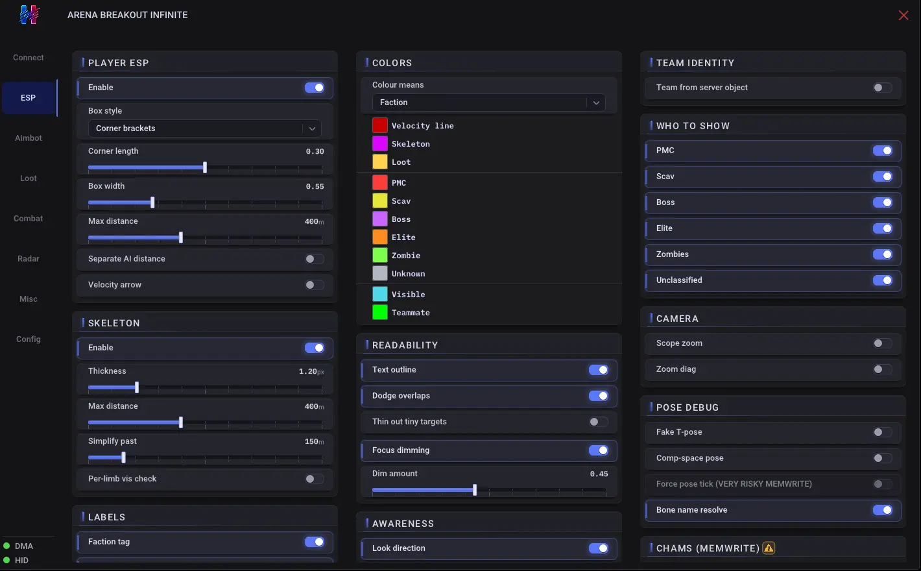
Task: Click the DMA green status indicator
Action: point(6,546)
